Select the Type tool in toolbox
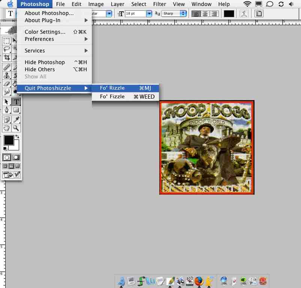The height and width of the screenshot is (288, 301). [x=16, y=102]
